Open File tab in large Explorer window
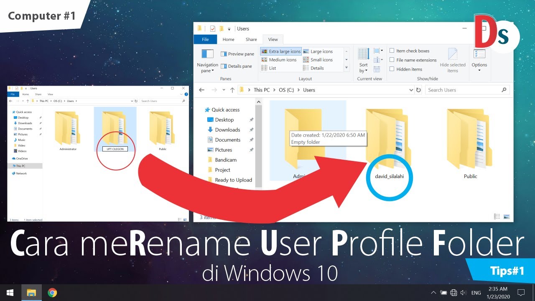The height and width of the screenshot is (301, 535). click(205, 39)
